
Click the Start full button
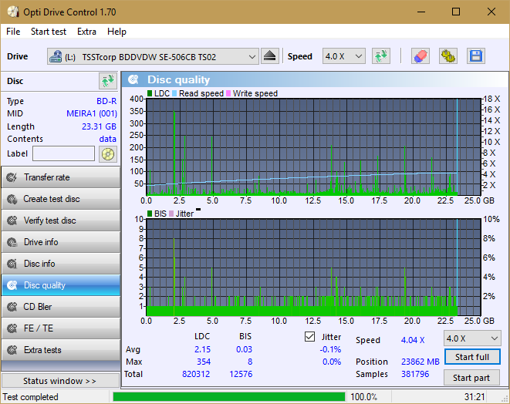[x=472, y=357]
